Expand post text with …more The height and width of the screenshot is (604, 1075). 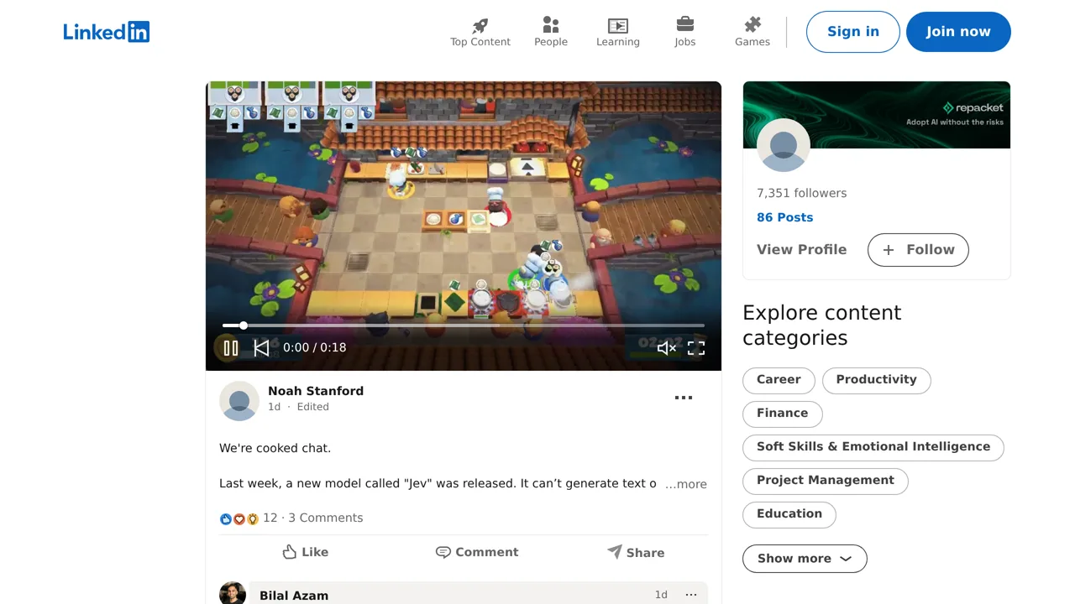click(x=686, y=484)
